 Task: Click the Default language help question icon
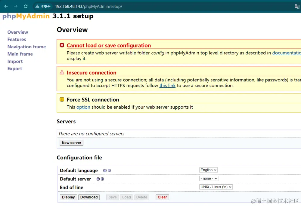[x=105, y=171]
